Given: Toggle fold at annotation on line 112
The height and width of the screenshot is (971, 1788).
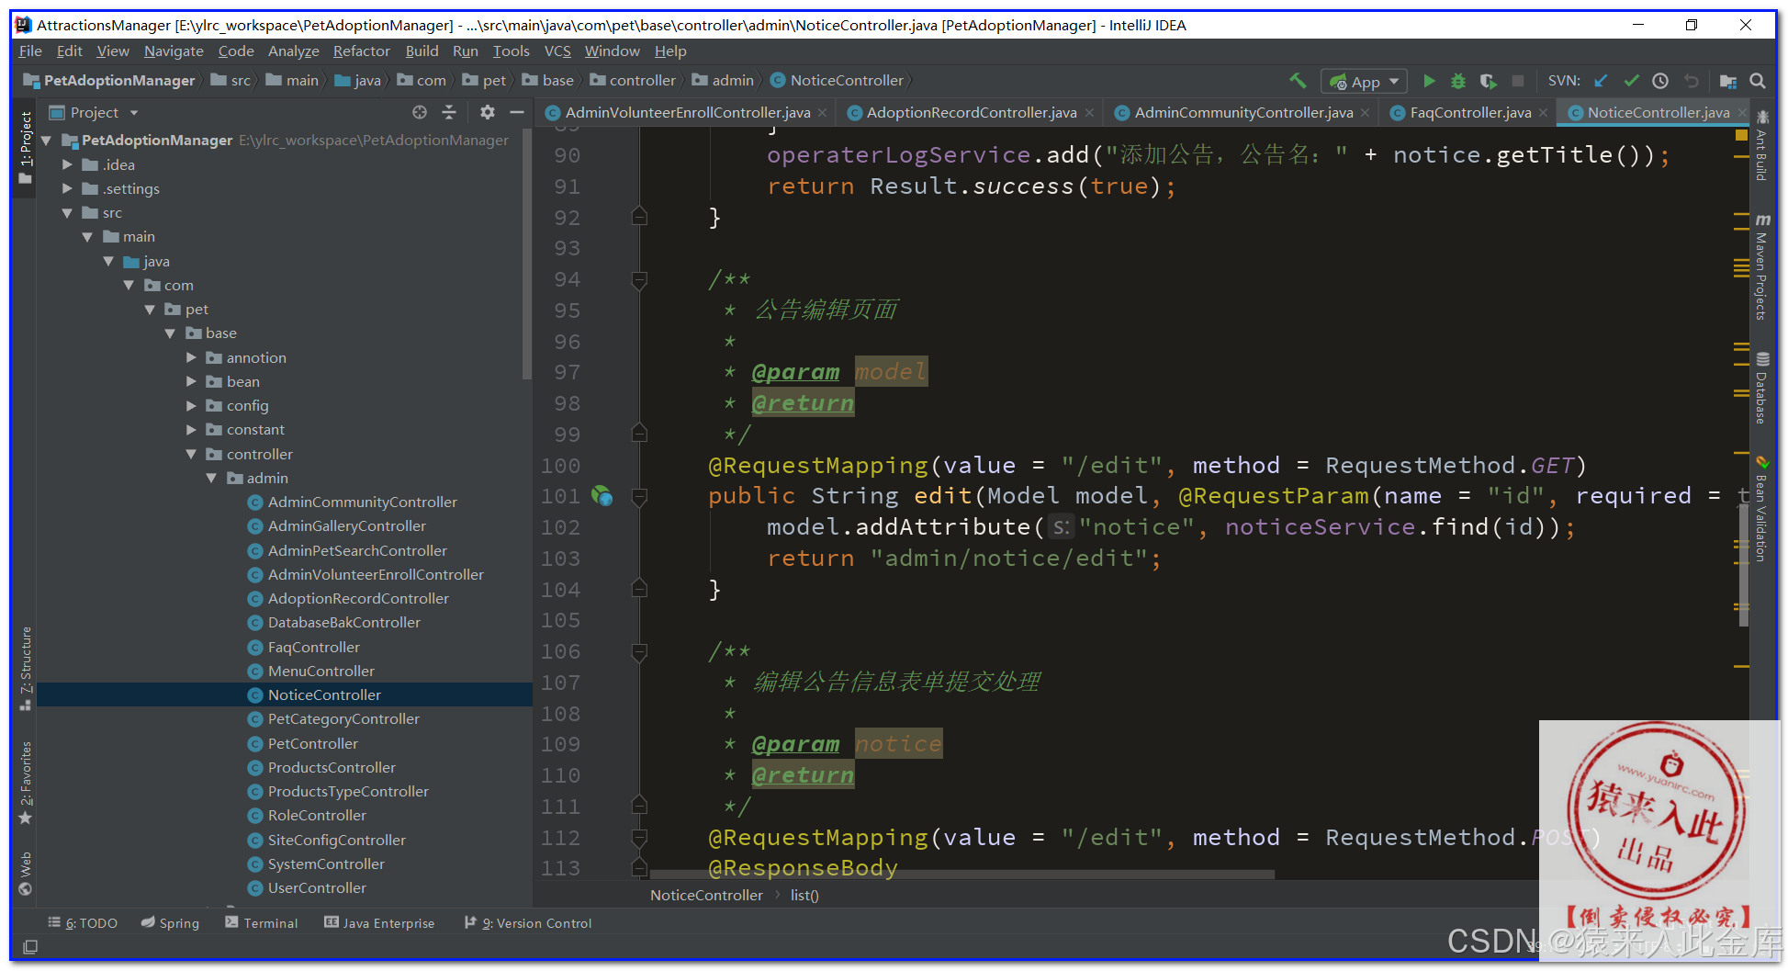Looking at the screenshot, I should pos(640,838).
